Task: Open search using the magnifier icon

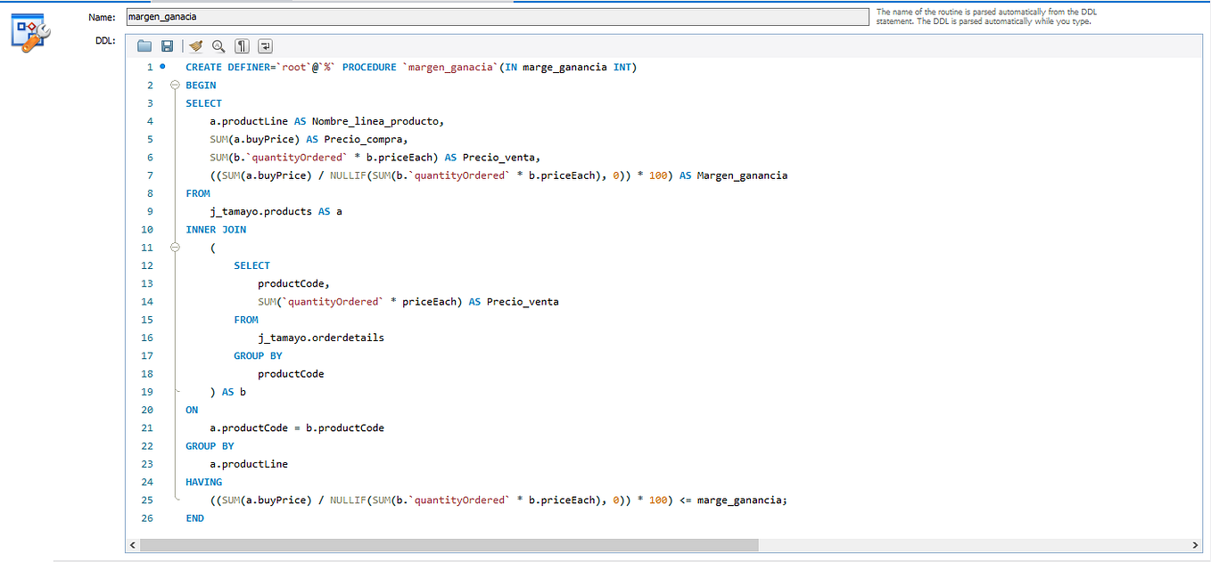Action: click(218, 45)
